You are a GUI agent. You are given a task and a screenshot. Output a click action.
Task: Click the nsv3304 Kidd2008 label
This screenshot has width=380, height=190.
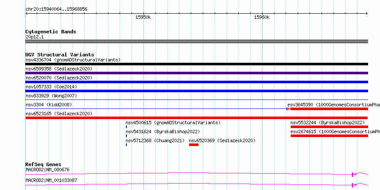tap(49, 105)
